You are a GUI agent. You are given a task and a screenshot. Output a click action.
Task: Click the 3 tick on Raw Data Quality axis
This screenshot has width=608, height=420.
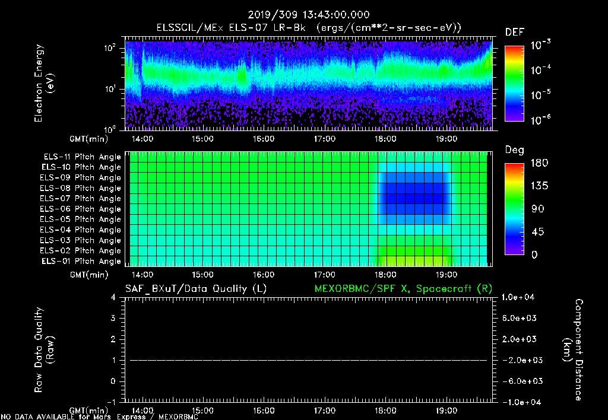113,318
